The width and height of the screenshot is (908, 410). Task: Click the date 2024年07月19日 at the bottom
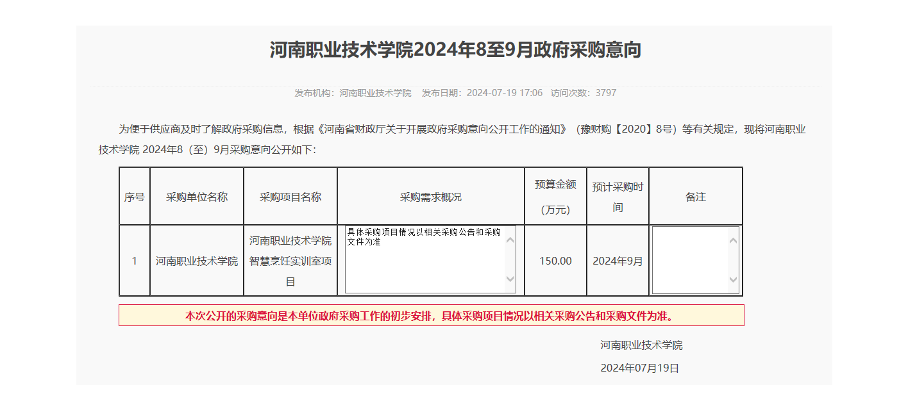[x=639, y=368]
